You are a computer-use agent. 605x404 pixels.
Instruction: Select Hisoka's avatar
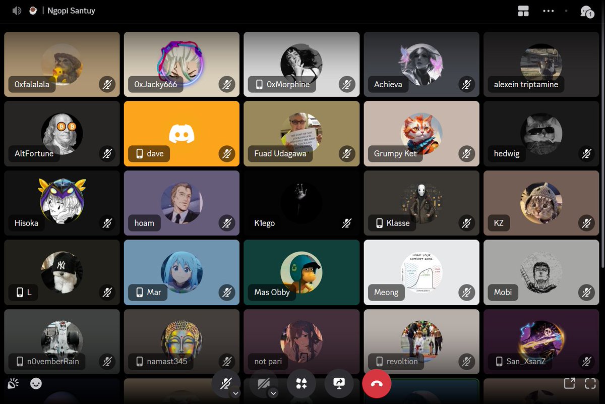click(x=62, y=202)
